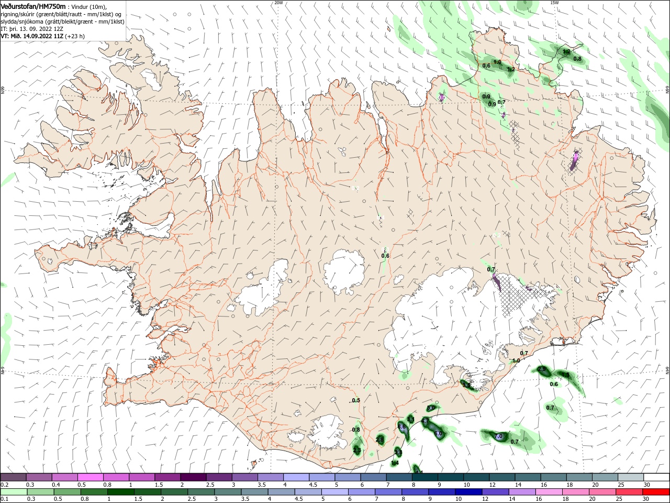This screenshot has height=503, width=670.
Task: Select the 20–25 pink swatch in bottom legend row
Action: pyautogui.click(x=602, y=492)
